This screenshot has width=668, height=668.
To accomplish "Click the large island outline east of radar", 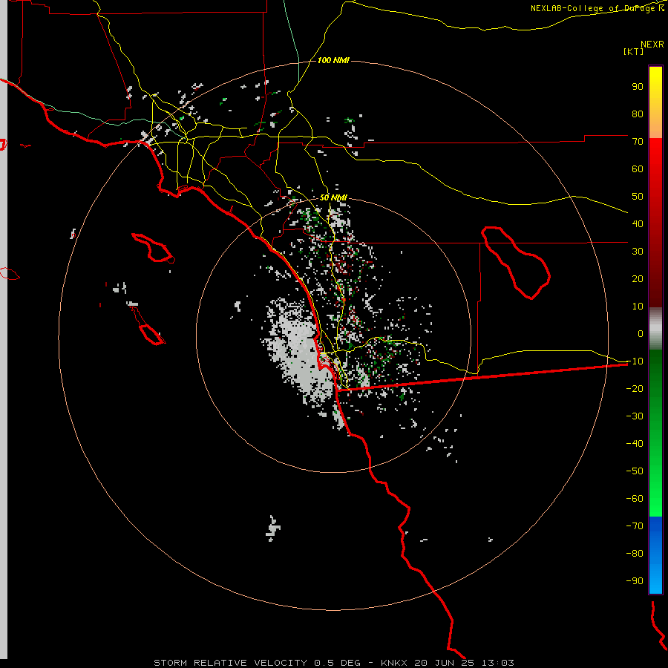I will (516, 263).
